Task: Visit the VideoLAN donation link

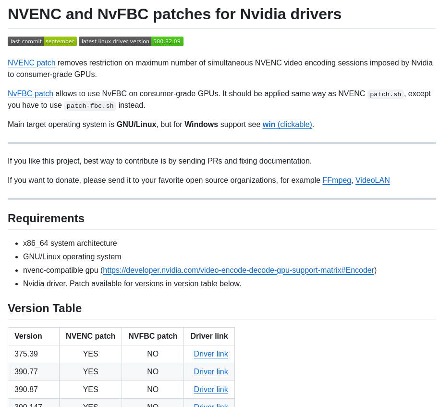Action: point(372,180)
